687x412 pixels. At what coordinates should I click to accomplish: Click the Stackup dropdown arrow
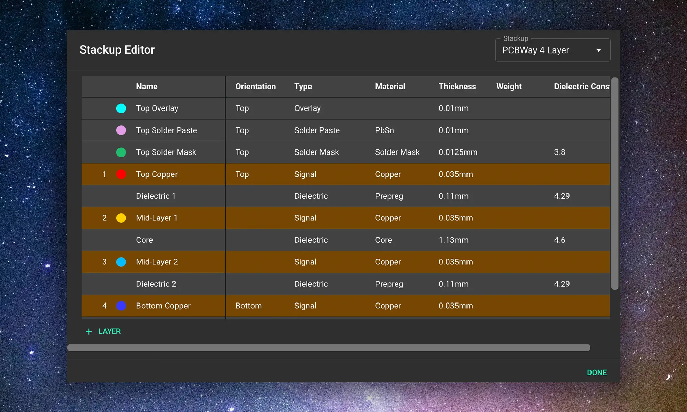(x=599, y=50)
